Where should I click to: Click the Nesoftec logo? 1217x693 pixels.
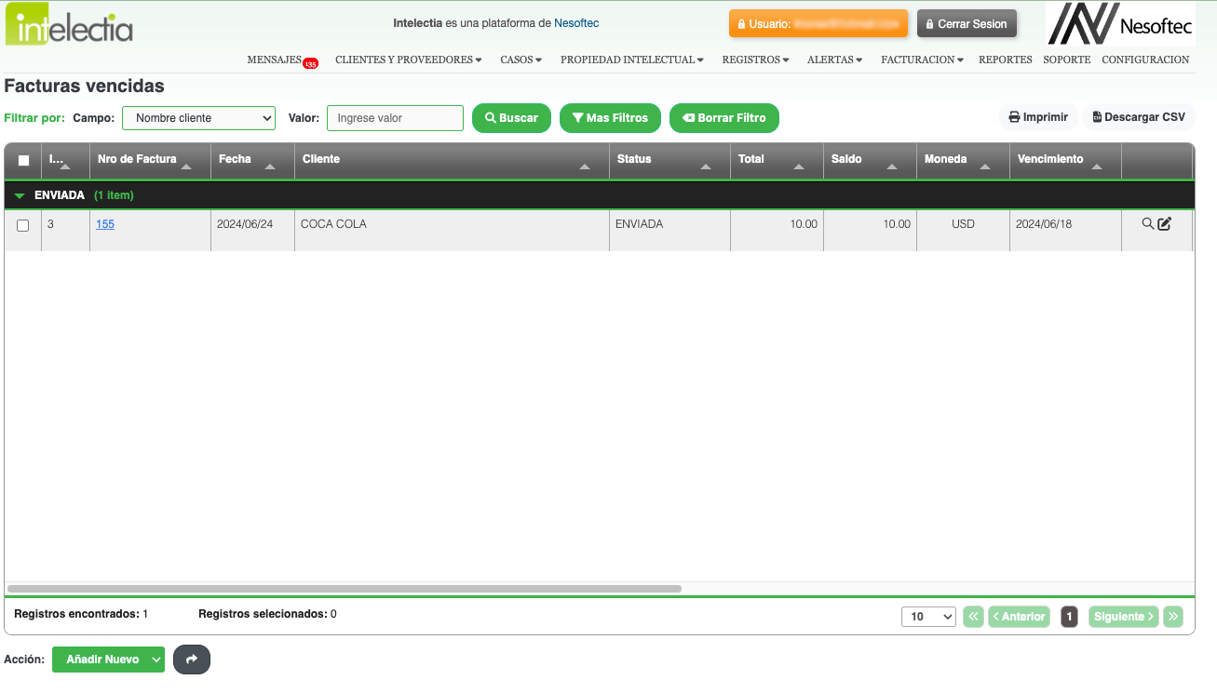(x=1120, y=24)
